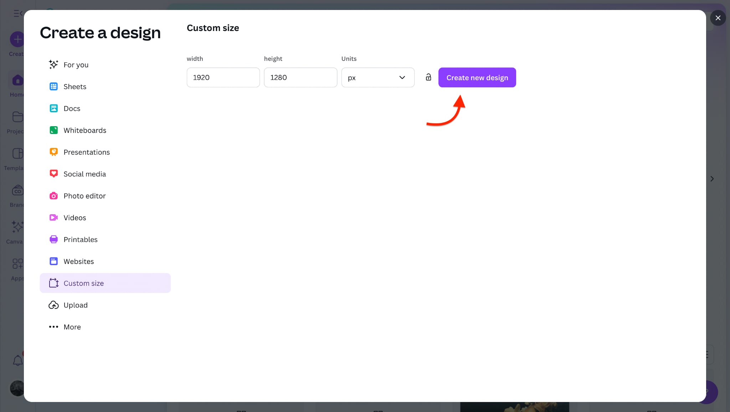730x412 pixels.
Task: Open the Units px dropdown
Action: (x=378, y=77)
